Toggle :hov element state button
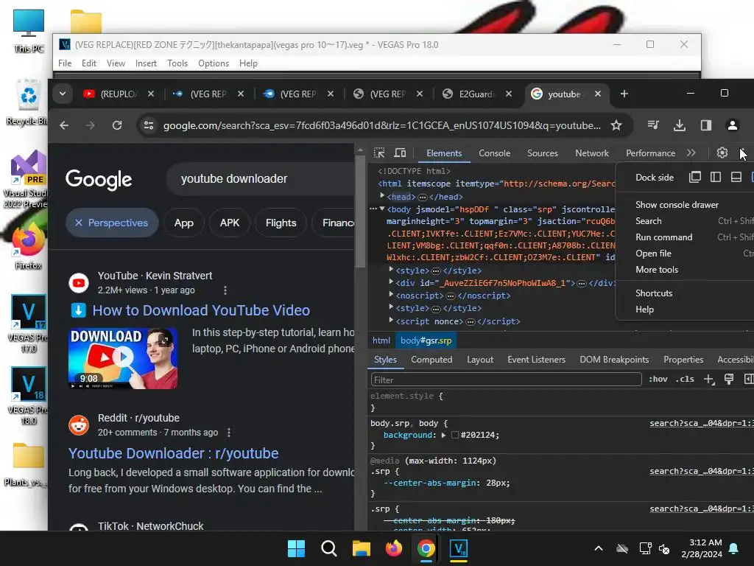Screen dimensions: 754x566 pyautogui.click(x=658, y=380)
